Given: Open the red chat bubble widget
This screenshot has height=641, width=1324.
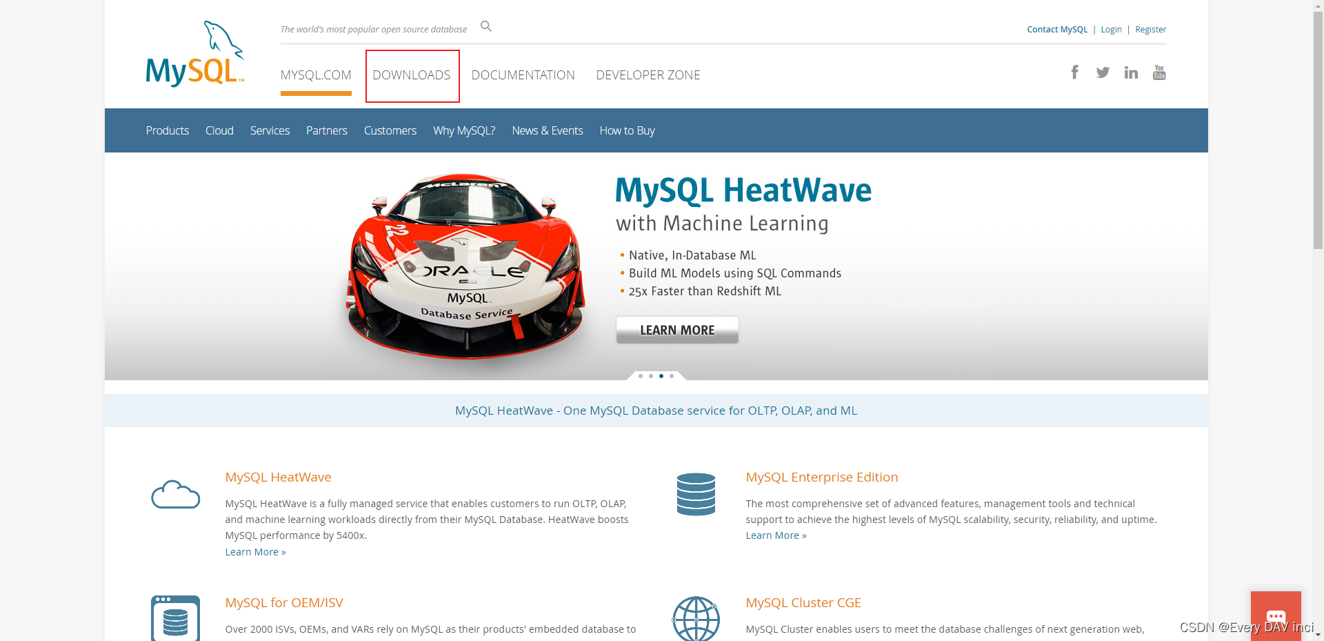Looking at the screenshot, I should 1276,616.
